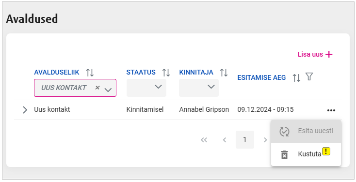Go to the previous page
The image size is (356, 182).
225,140
